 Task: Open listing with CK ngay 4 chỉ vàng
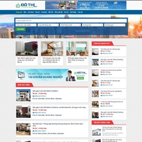pos(59,107)
